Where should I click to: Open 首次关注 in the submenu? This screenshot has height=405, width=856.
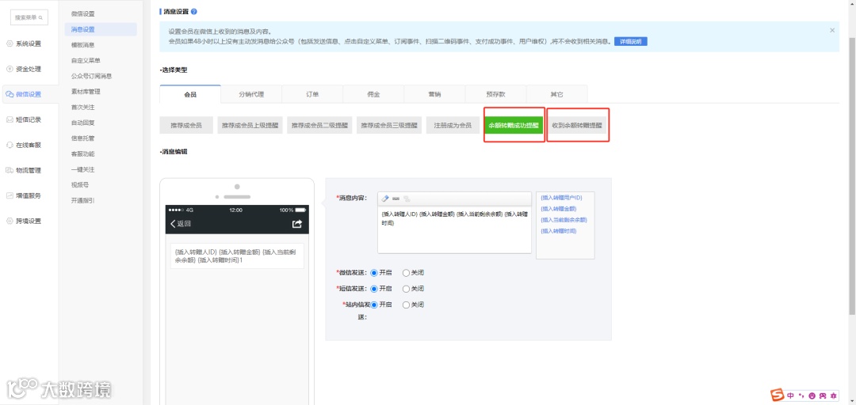[82, 108]
